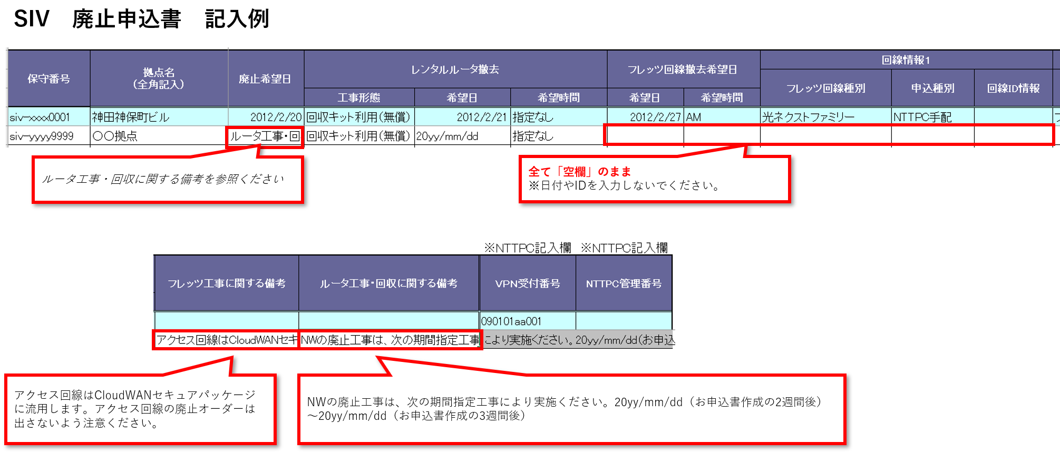Click 回収キット利用(無償) in the siv-yyyy9999 row
This screenshot has width=1060, height=452.
pos(359,136)
